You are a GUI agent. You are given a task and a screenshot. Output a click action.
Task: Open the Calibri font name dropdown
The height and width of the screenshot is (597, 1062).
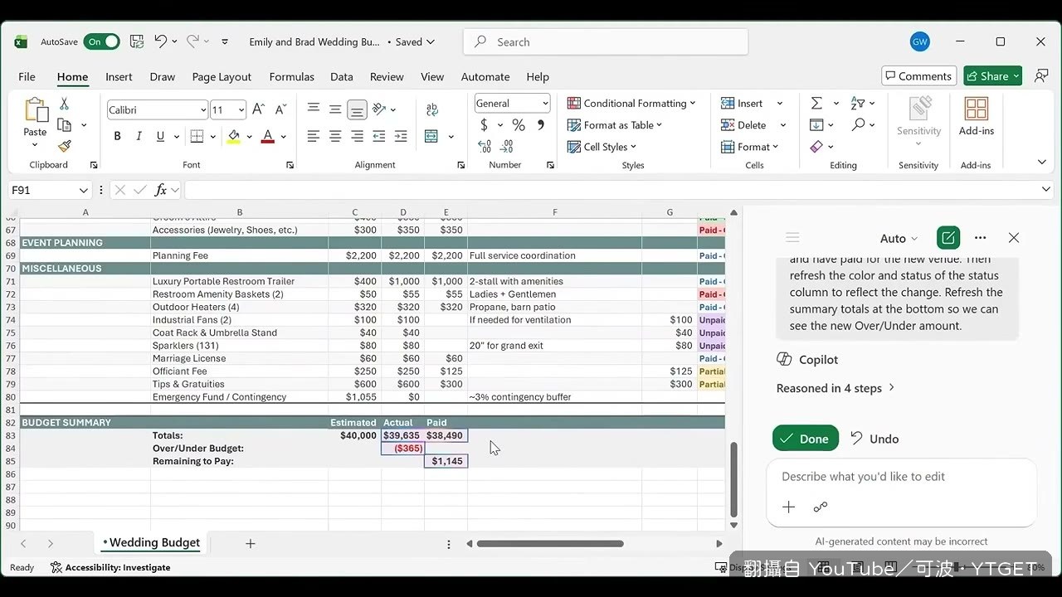pyautogui.click(x=203, y=110)
